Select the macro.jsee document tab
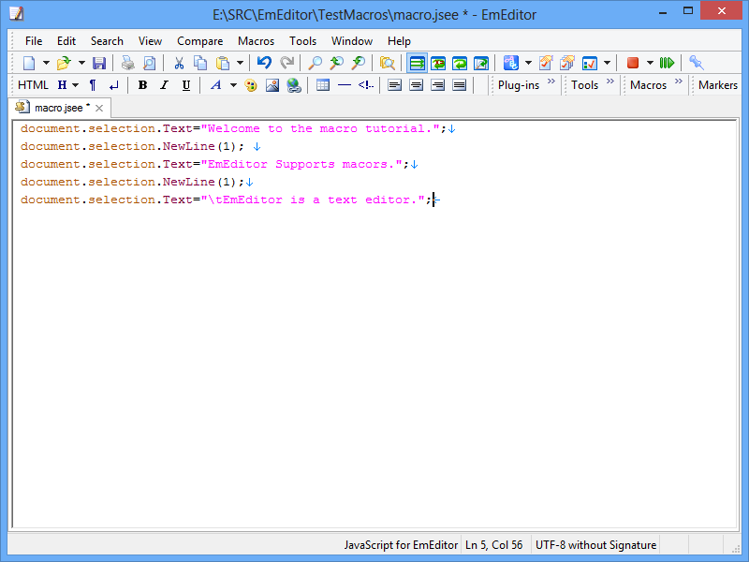Image resolution: width=749 pixels, height=562 pixels. (59, 108)
